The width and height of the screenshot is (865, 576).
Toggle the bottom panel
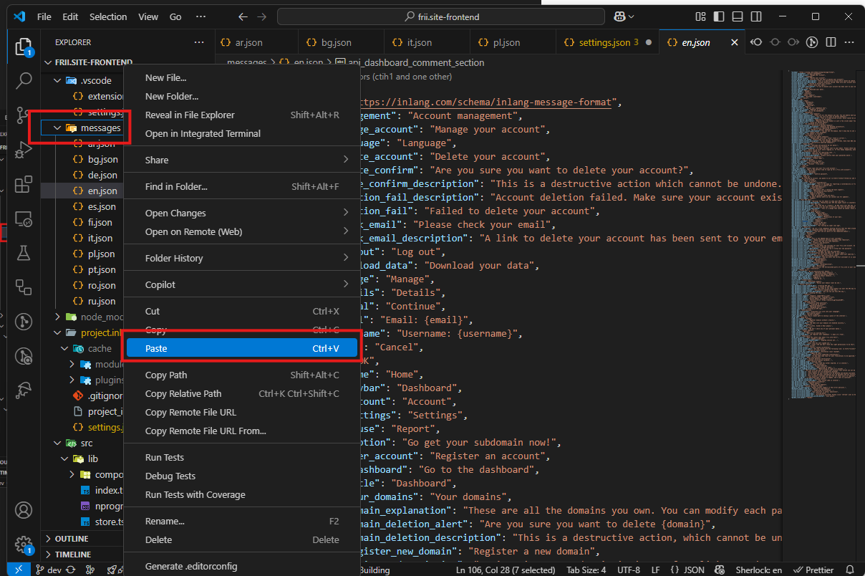738,16
